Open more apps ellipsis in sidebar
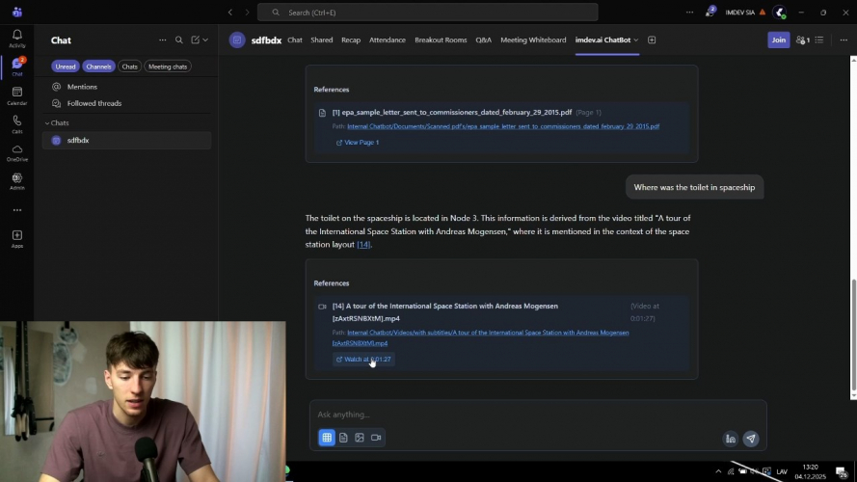Image resolution: width=857 pixels, height=482 pixels. click(17, 210)
